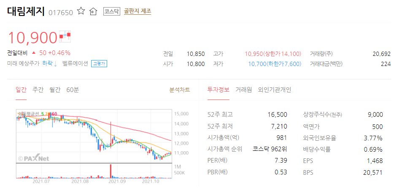Click the 52주 최저 value 7,210
This screenshot has width=394, height=192.
coord(279,126)
